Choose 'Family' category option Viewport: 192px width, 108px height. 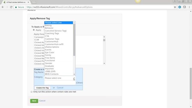[59, 55]
